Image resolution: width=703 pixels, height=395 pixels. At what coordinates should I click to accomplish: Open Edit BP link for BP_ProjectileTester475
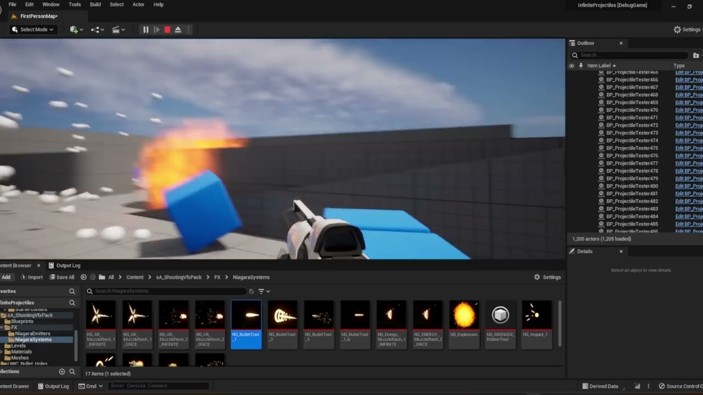[x=689, y=148]
